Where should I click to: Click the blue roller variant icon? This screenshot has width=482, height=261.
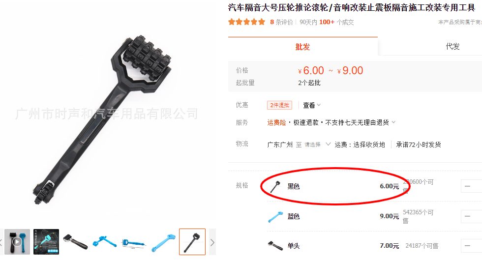(275, 216)
